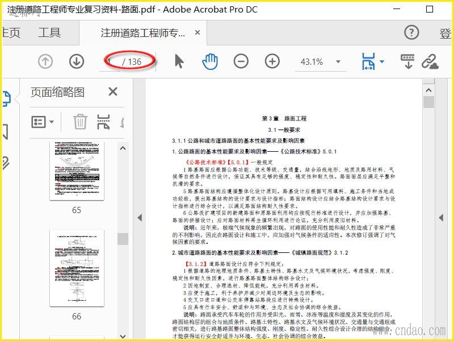Close the 注册道路工程师专... document tab
This screenshot has width=454, height=341.
(197, 32)
